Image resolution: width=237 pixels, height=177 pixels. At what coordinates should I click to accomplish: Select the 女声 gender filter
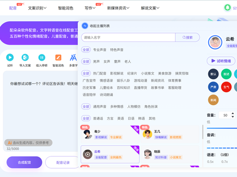pos(107,62)
